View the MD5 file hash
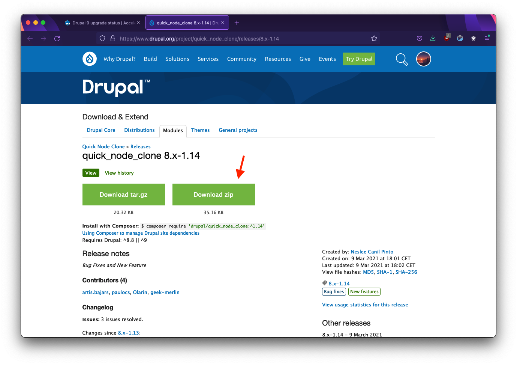 coord(369,272)
